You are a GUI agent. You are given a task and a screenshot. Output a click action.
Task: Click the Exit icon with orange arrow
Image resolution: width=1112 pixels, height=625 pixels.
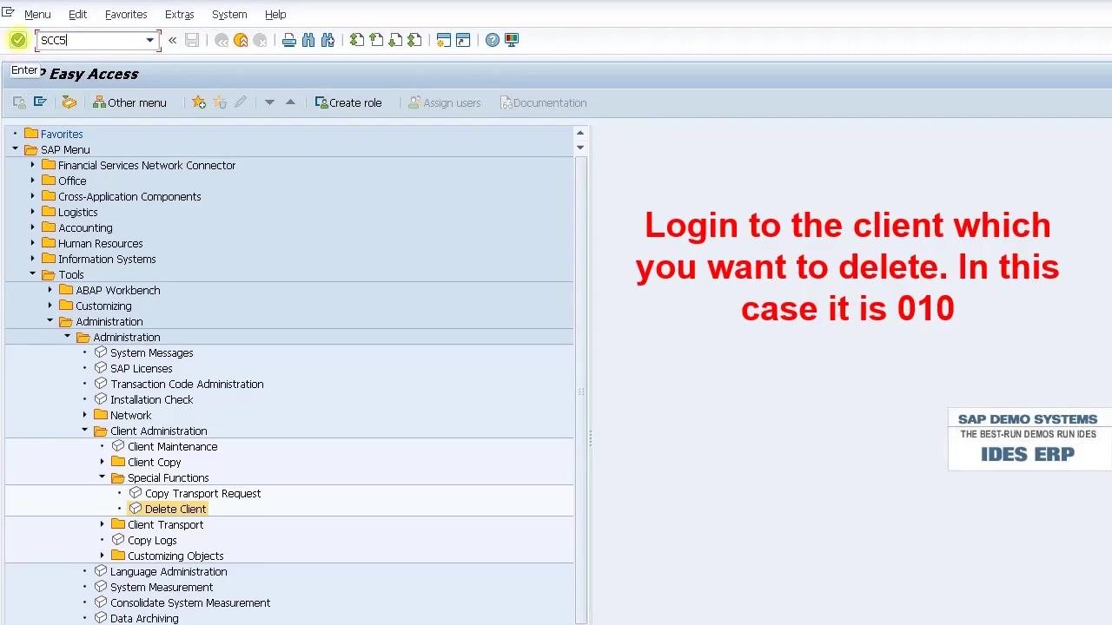pyautogui.click(x=241, y=40)
